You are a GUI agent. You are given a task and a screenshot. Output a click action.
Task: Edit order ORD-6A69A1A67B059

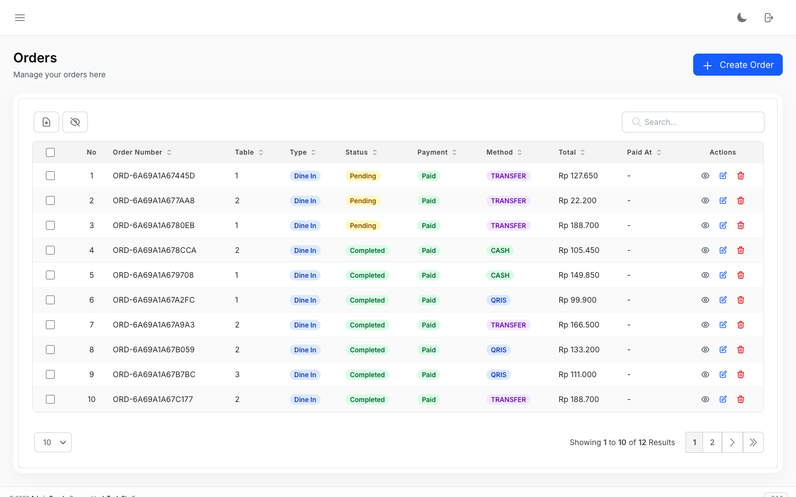click(723, 350)
